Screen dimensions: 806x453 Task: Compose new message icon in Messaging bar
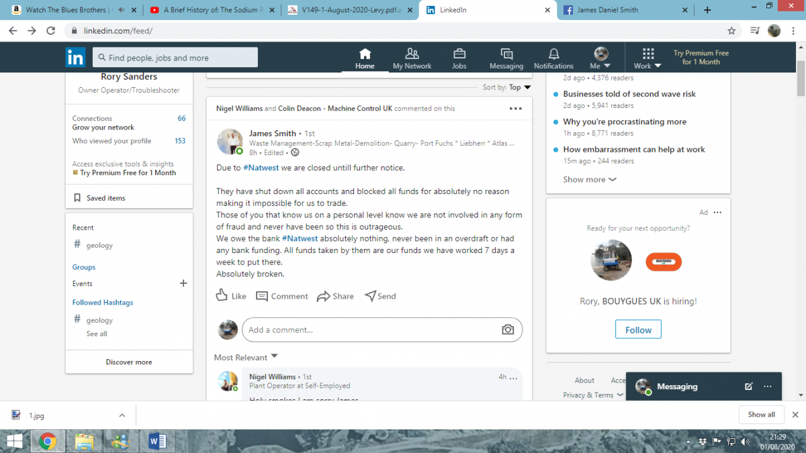pyautogui.click(x=749, y=387)
